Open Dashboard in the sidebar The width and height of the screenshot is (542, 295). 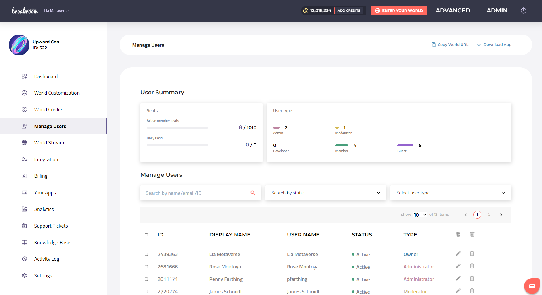[x=46, y=76]
